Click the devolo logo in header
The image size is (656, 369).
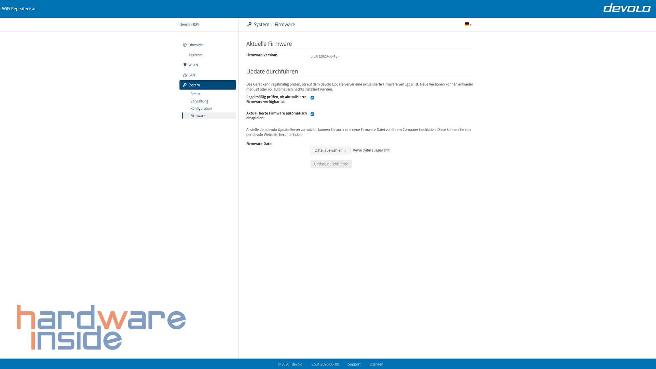pyautogui.click(x=627, y=8)
